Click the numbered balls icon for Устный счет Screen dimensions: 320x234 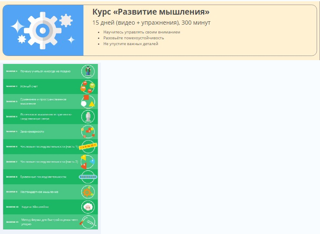pos(88,86)
